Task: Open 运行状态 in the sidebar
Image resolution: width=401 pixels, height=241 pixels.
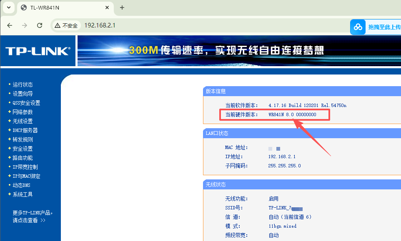Action: point(23,84)
